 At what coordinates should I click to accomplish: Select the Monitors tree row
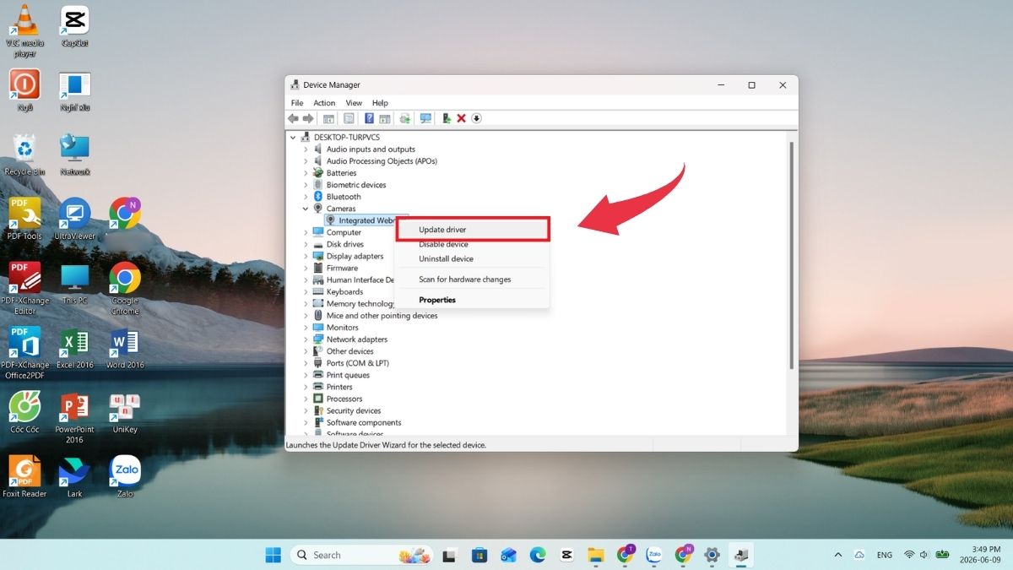coord(335,328)
